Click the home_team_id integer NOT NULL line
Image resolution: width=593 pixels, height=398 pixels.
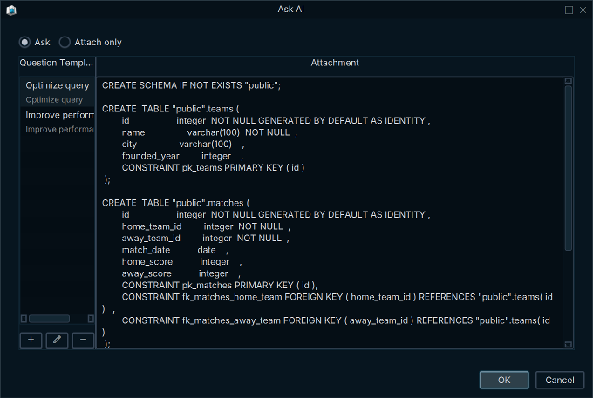click(x=206, y=226)
